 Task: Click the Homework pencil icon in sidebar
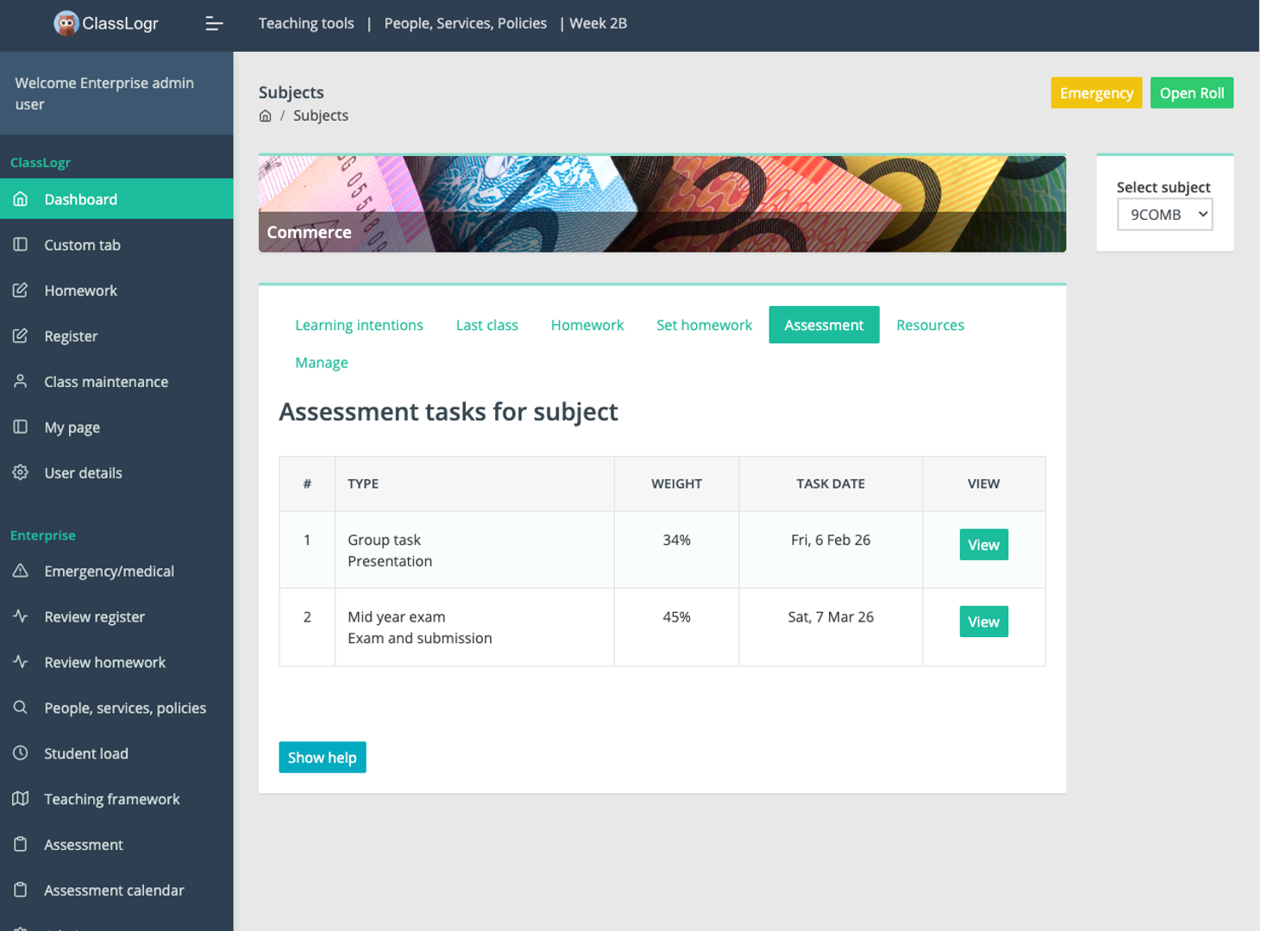pos(21,291)
